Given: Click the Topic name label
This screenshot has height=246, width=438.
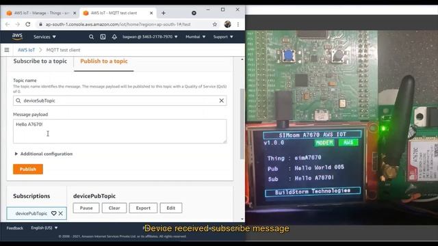Looking at the screenshot, I should [x=25, y=81].
